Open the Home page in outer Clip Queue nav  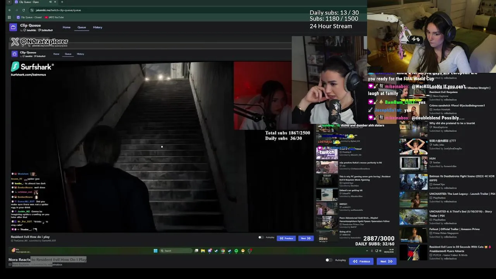click(67, 28)
